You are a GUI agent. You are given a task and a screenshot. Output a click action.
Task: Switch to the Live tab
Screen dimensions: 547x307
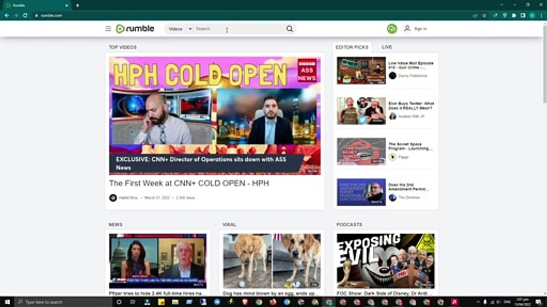click(387, 47)
